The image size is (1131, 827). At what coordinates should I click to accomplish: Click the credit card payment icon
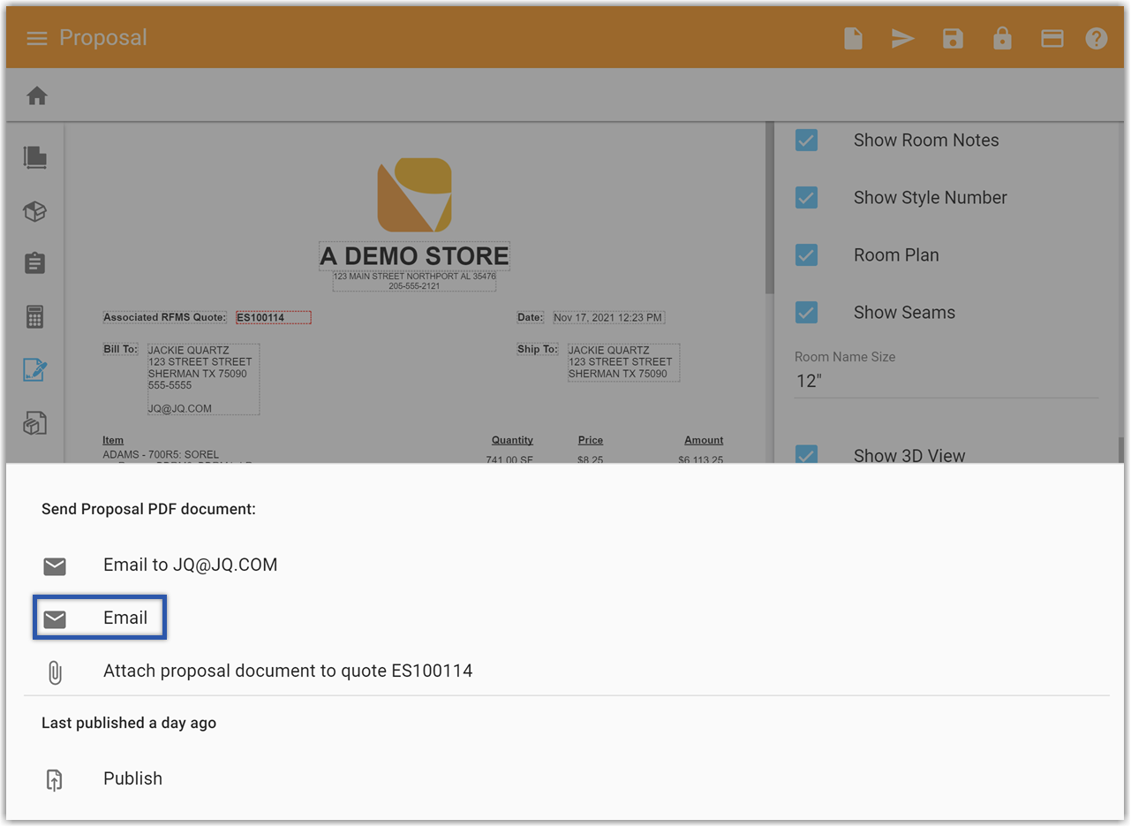1052,38
